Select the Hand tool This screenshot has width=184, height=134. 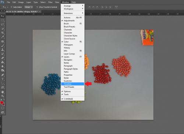click(x=3, y=92)
